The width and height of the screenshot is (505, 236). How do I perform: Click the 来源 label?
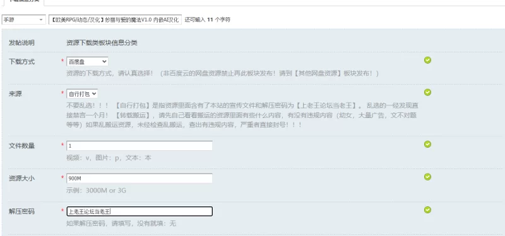click(15, 94)
